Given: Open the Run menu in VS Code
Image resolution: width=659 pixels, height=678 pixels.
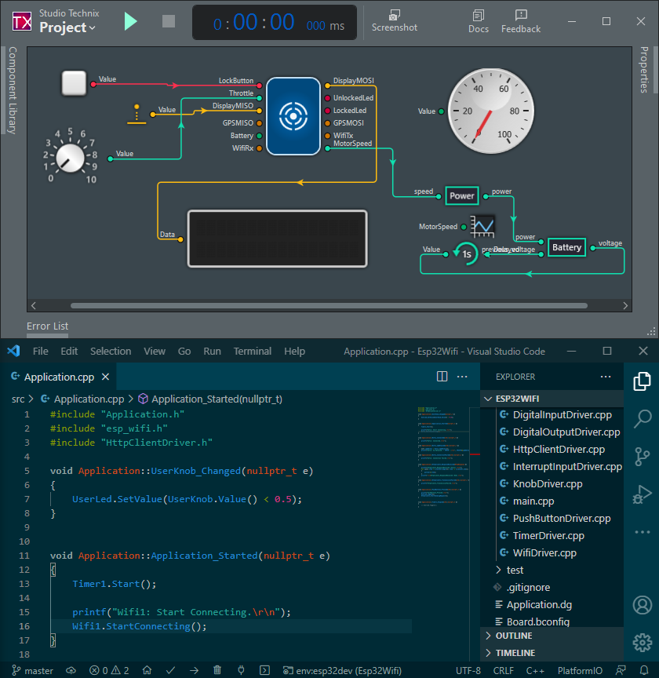Looking at the screenshot, I should [212, 351].
